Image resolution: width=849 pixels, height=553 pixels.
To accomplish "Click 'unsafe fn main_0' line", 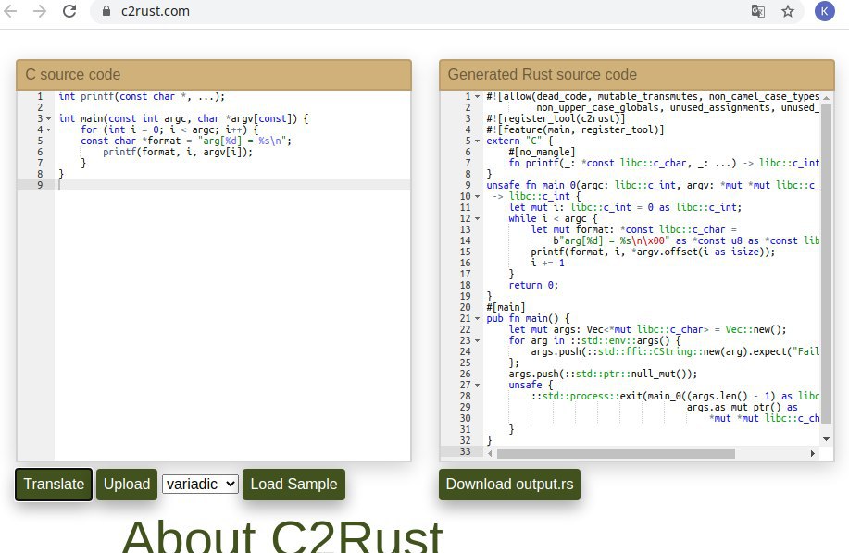I will (x=653, y=186).
